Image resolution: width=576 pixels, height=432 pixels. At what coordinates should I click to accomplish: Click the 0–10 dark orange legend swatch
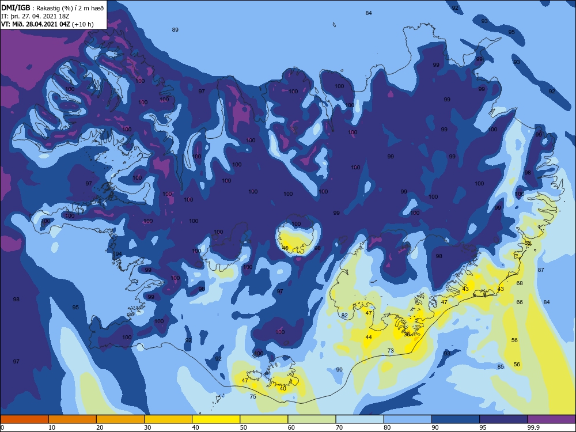pos(24,419)
